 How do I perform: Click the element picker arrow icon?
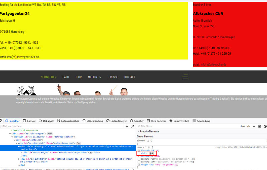click(x=1, y=121)
